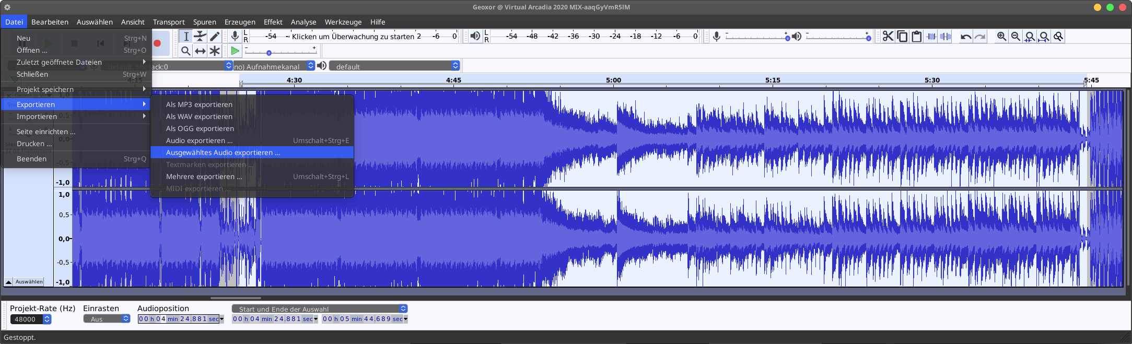This screenshot has height=344, width=1132.
Task: Open the Auswählen menu
Action: (95, 22)
